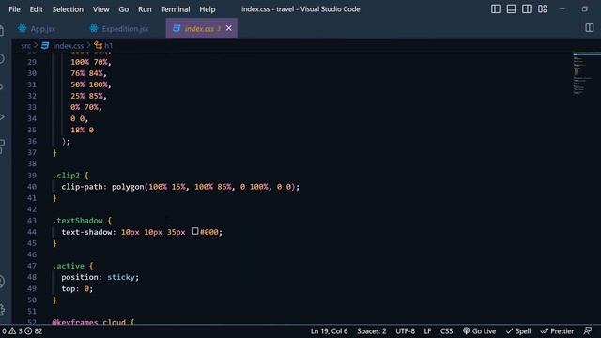Screen dimensions: 601x338
Task: Open the Edit menu
Action: tap(36, 9)
